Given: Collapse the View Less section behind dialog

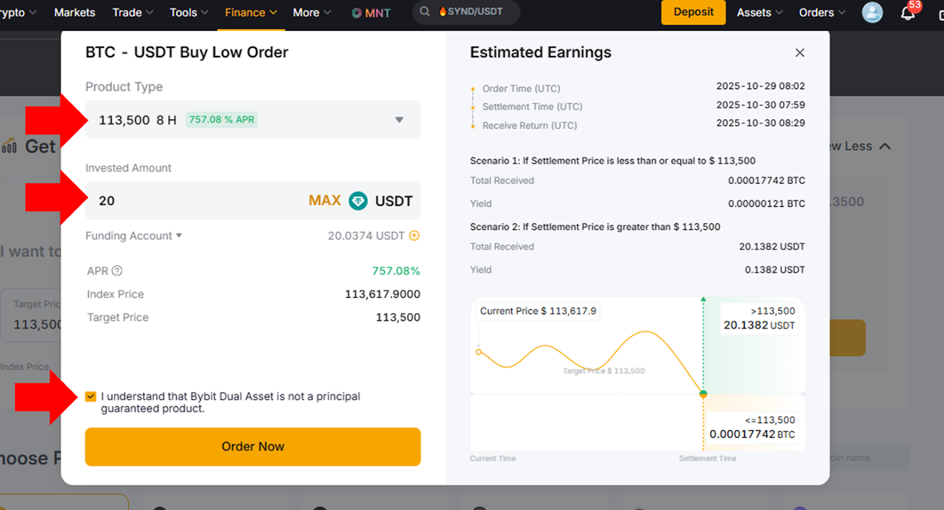Looking at the screenshot, I should (x=860, y=146).
